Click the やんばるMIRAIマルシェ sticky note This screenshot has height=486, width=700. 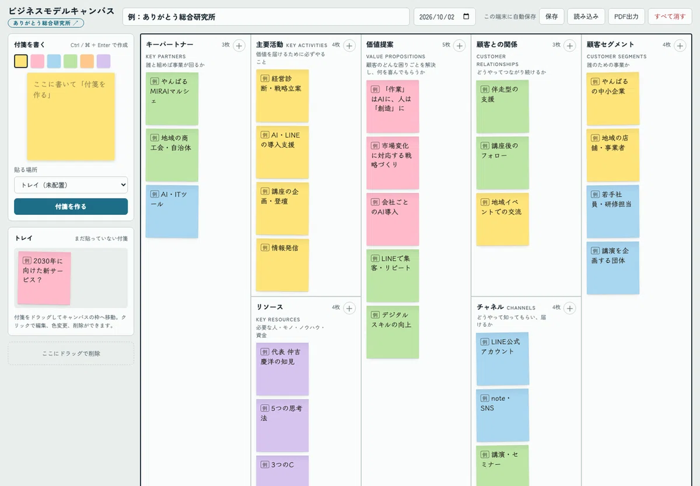[x=172, y=99]
